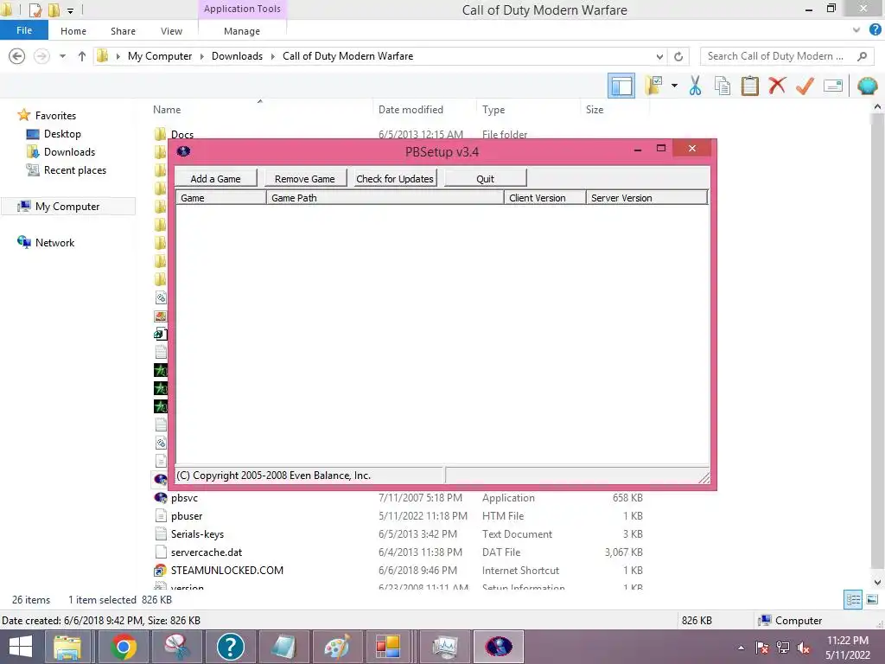Click Check for Updates in PBSetup
This screenshot has height=664, width=885.
(395, 178)
